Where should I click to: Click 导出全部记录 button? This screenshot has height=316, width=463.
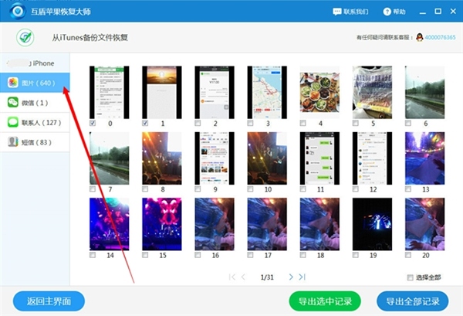[x=413, y=301]
